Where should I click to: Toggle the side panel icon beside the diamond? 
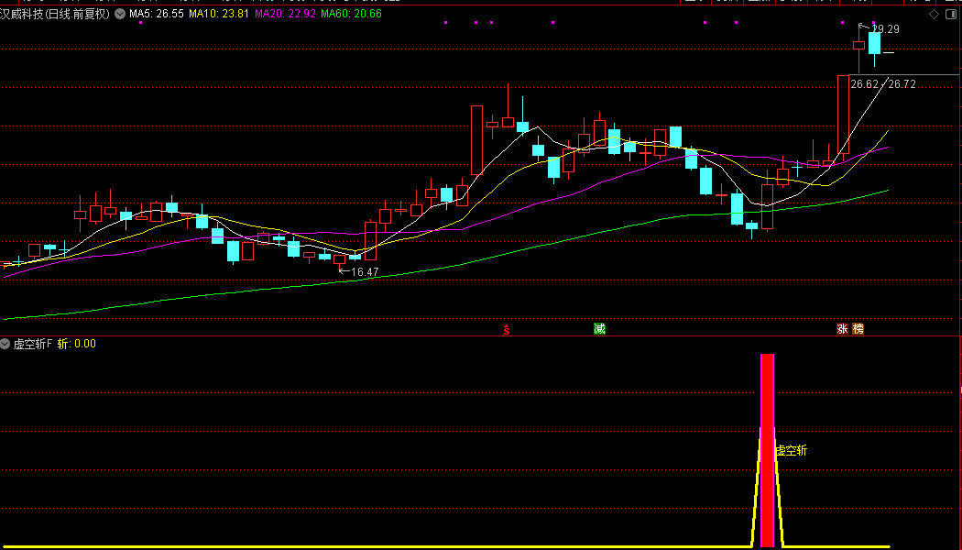click(950, 14)
